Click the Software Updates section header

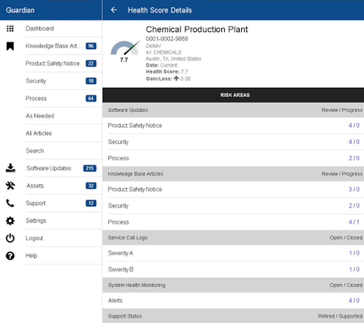pyautogui.click(x=233, y=110)
